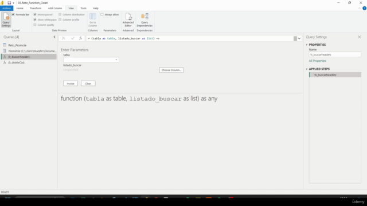Open the Archivo menu
Screen dimensions: 367x206
coord(6,8)
